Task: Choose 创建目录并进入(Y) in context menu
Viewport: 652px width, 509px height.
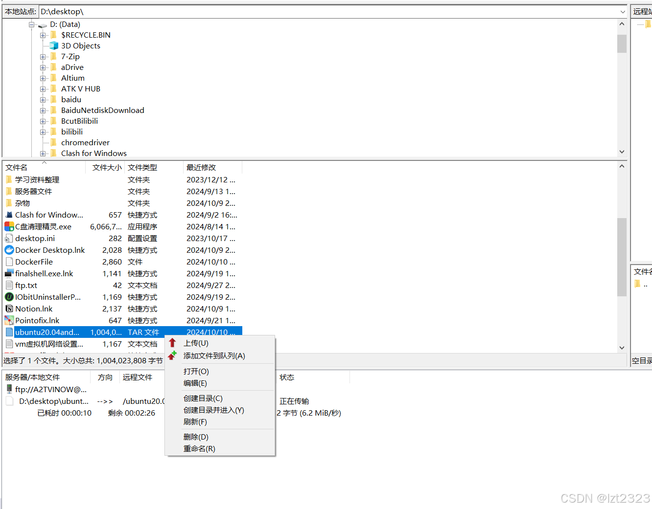Action: [x=220, y=410]
